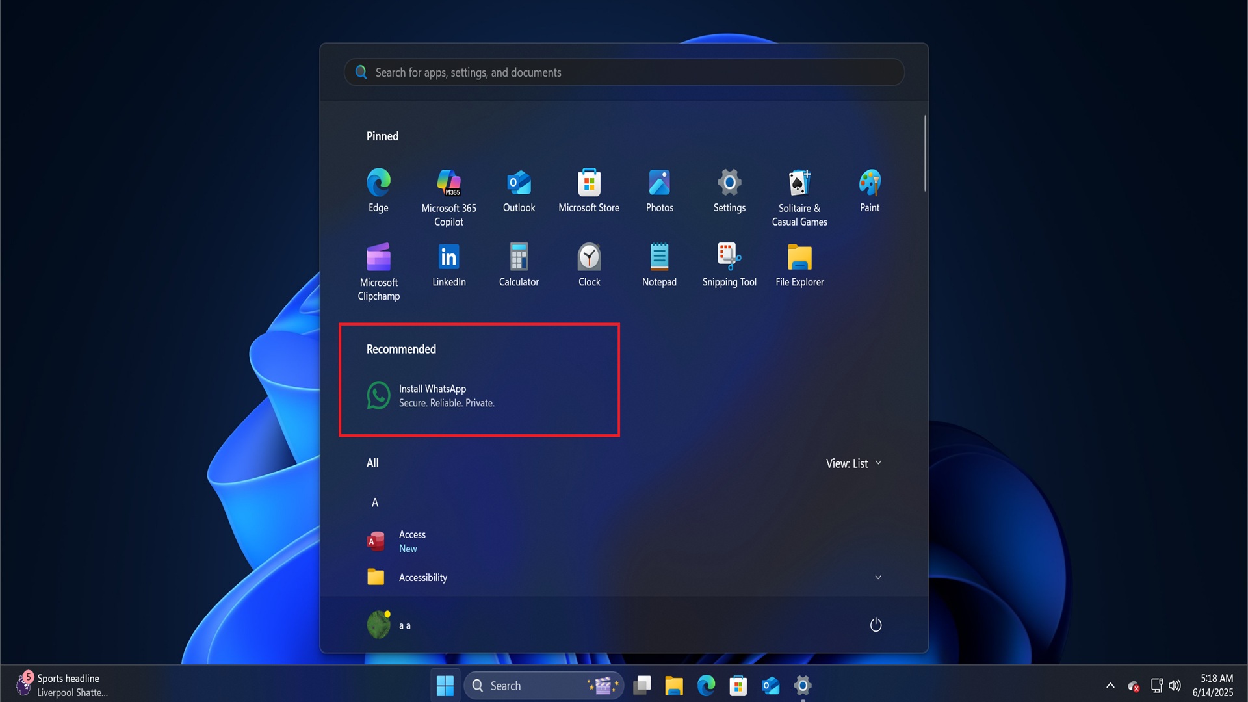
Task: Open the Calculator app
Action: tap(519, 257)
